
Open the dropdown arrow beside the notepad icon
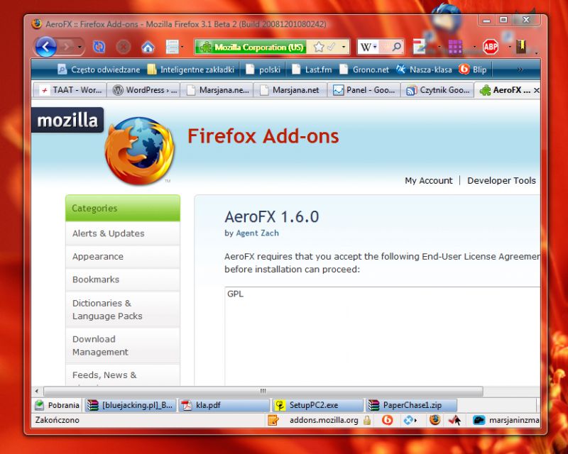(x=439, y=47)
